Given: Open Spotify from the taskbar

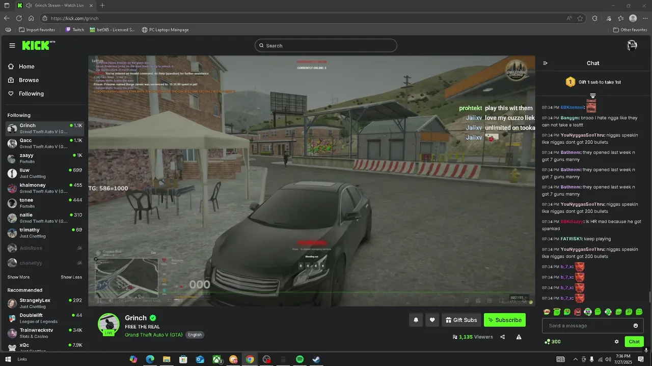Looking at the screenshot, I should point(300,359).
